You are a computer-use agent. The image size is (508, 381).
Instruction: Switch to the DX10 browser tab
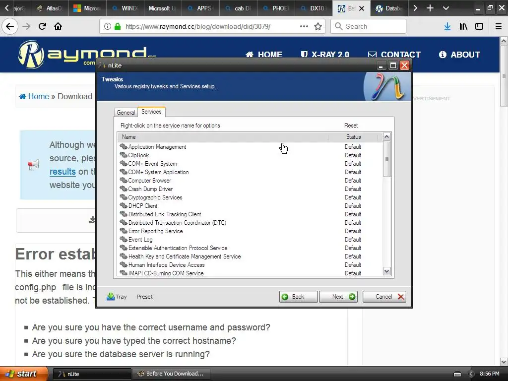pos(314,8)
